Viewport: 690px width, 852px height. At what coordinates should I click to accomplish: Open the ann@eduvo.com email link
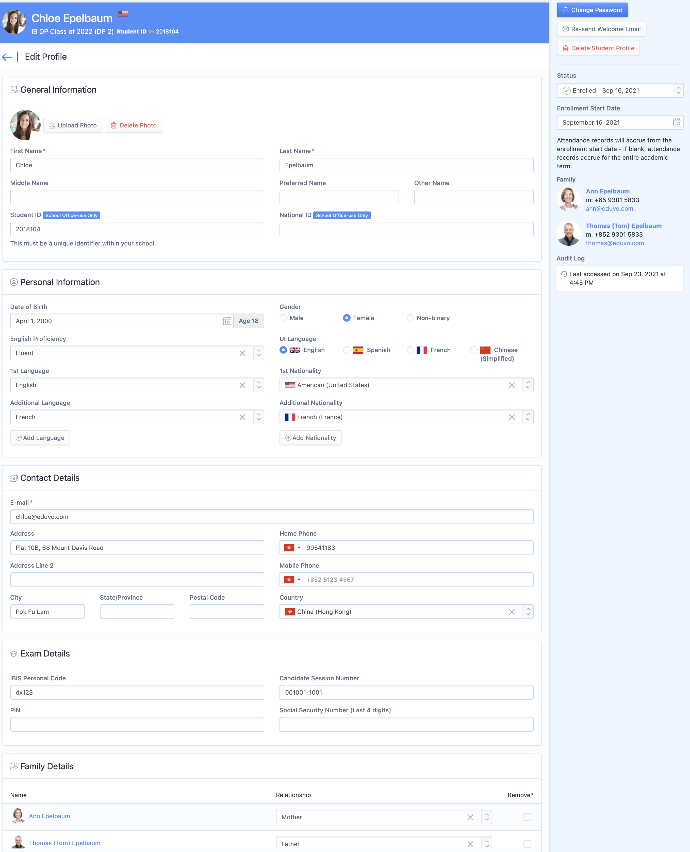coord(610,209)
